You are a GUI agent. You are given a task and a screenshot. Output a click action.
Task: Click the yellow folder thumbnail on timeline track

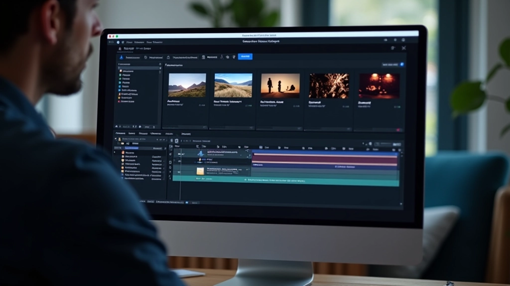click(x=200, y=171)
